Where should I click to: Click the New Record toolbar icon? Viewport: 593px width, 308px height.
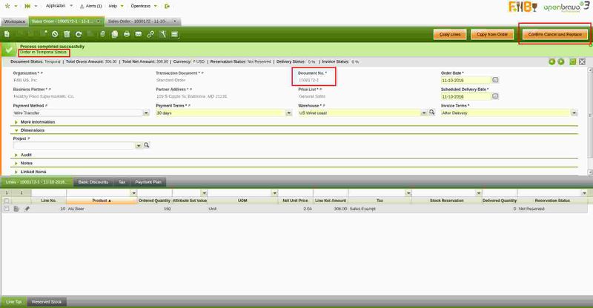[x=8, y=34]
